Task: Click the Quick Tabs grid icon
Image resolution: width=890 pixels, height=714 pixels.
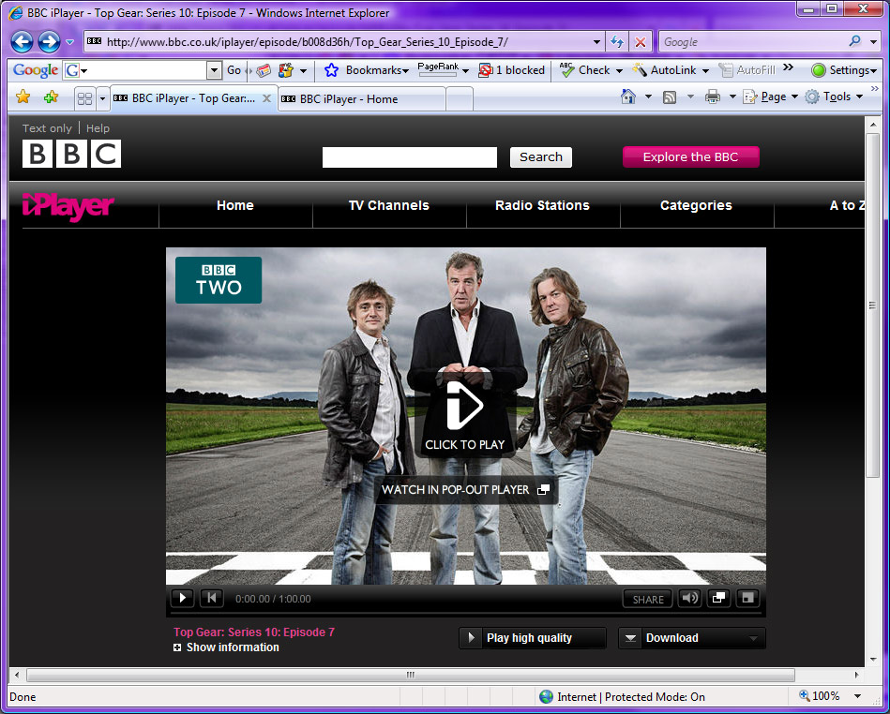Action: tap(84, 98)
